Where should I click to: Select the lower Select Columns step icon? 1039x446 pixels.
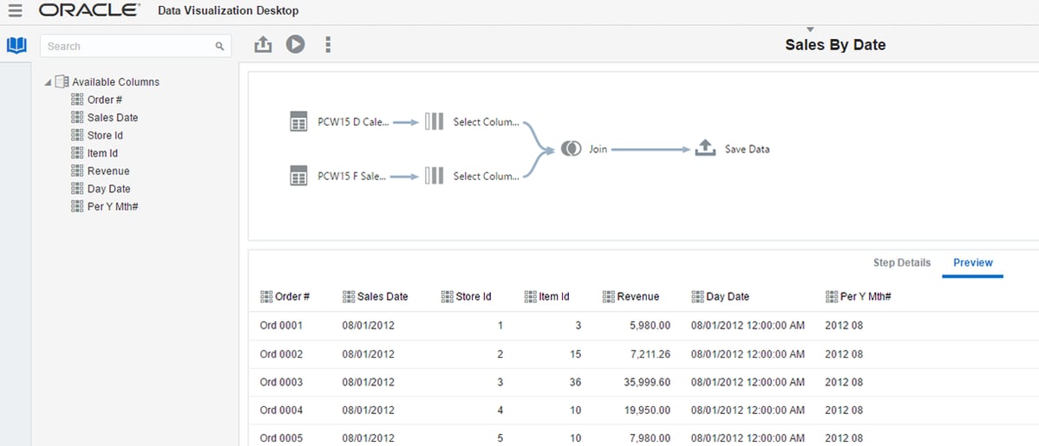(434, 176)
